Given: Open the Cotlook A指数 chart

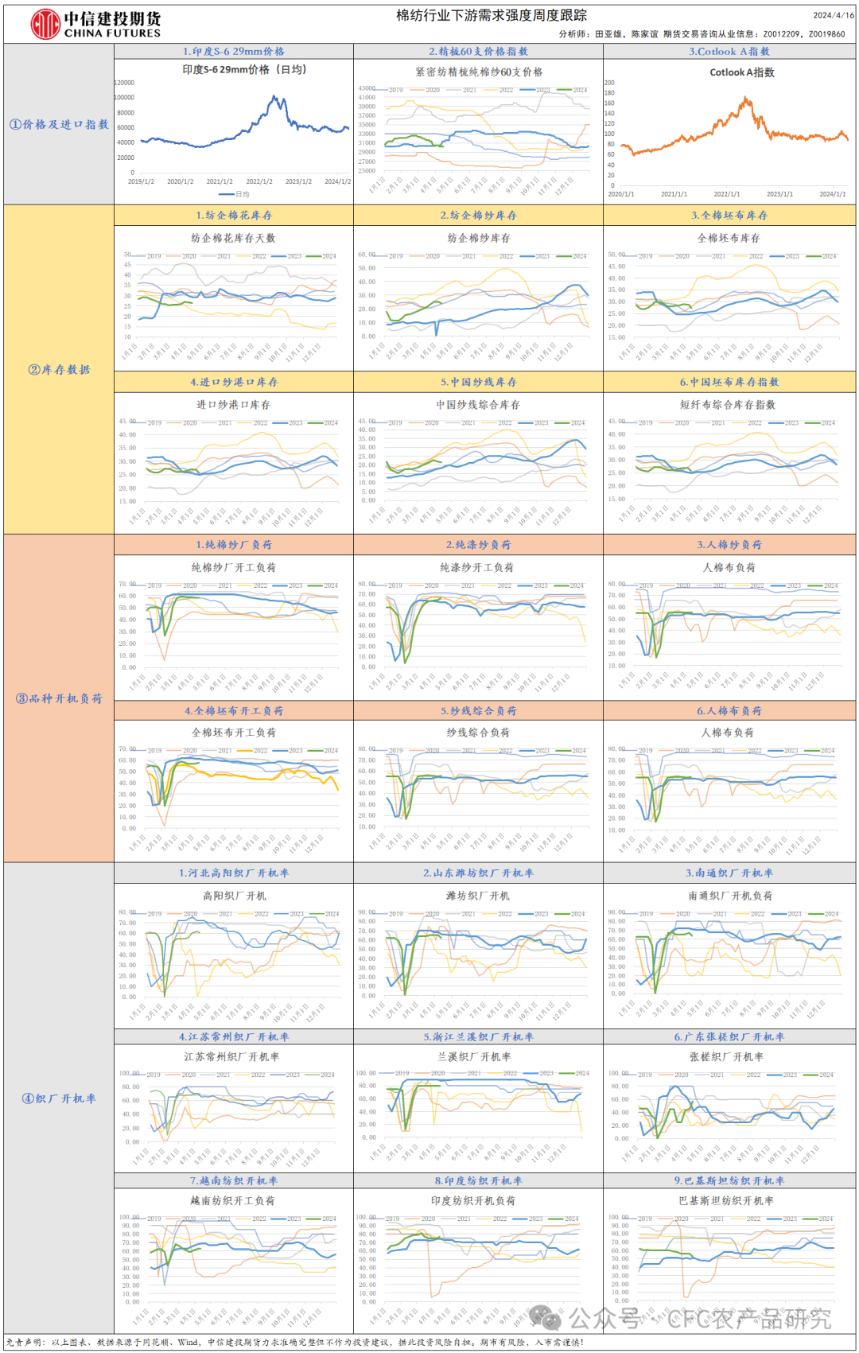Looking at the screenshot, I should coord(729,132).
